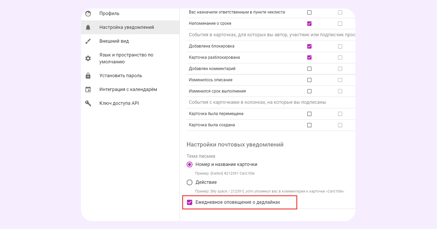437x229 pixels.
Task: Click example text '[Kaiten] #212391 Card title'
Action: click(233, 173)
